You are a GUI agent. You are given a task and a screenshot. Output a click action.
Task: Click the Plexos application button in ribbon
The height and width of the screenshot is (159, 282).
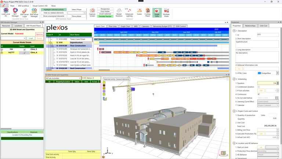pos(4,6)
